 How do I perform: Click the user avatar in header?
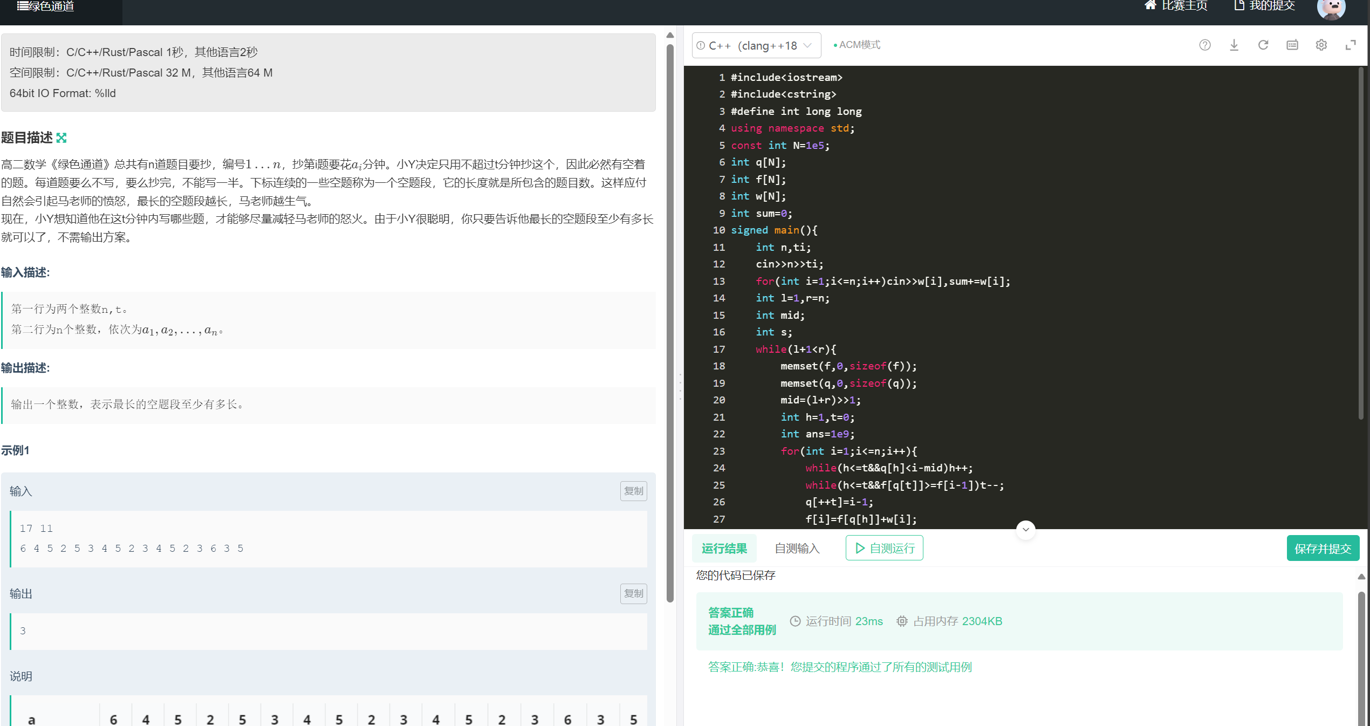[x=1331, y=8]
